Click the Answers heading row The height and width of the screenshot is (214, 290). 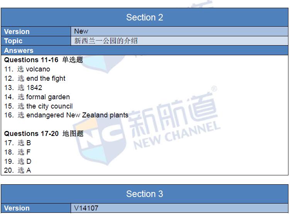[x=145, y=51]
